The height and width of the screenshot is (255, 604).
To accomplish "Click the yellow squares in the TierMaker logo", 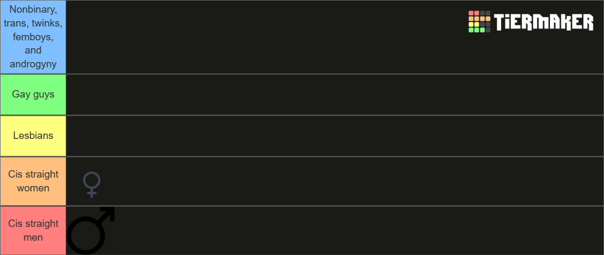I will [474, 24].
